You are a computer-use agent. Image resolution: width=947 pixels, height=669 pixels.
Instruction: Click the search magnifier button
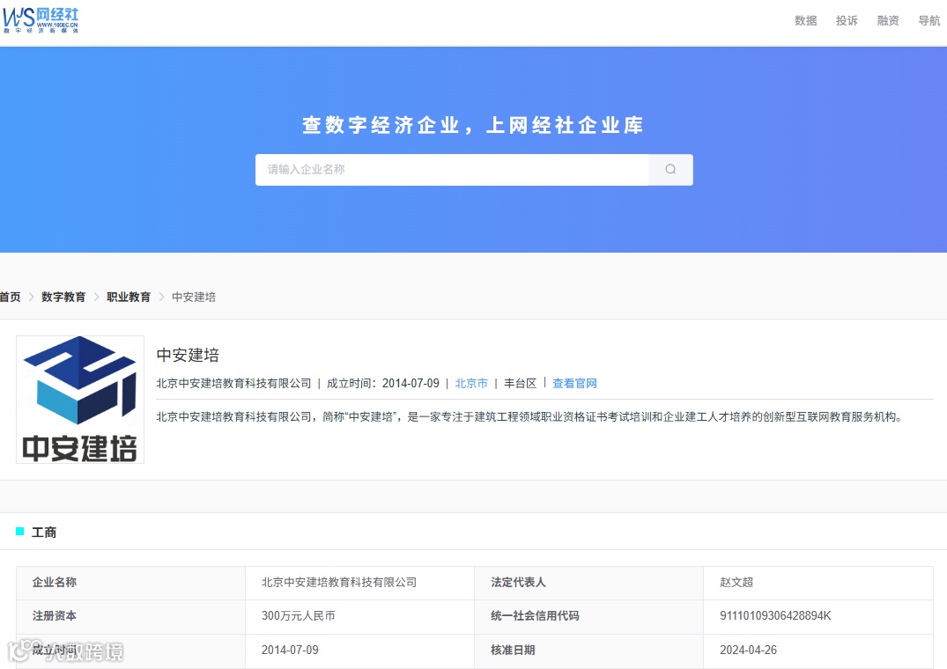(670, 170)
